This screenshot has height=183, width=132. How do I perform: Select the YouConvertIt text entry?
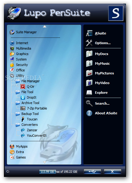pyautogui.click(x=37, y=136)
